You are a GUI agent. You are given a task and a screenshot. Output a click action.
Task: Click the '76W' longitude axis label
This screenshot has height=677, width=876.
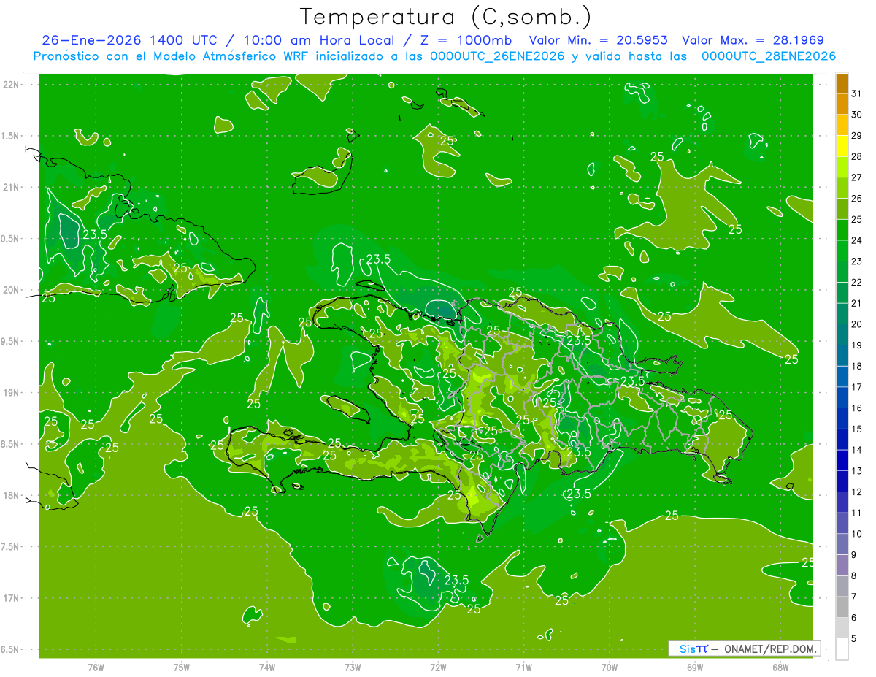point(96,668)
